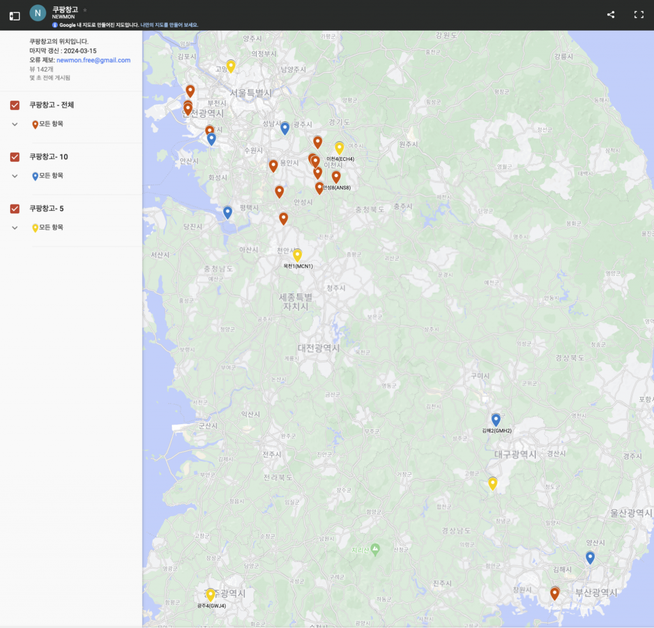
Task: Expand the 쿠팡창고- 10 layer item list
Action: tap(15, 176)
